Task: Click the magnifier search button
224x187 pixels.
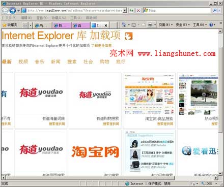Action: coord(214,11)
